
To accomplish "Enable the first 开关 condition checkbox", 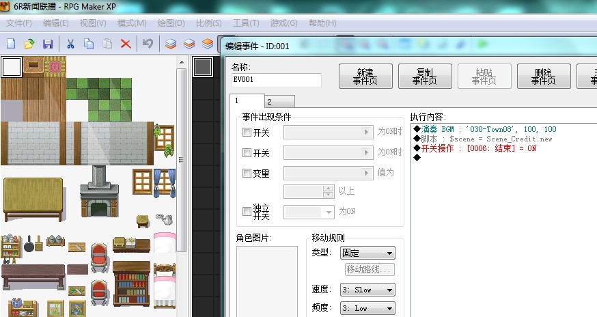I will click(247, 133).
